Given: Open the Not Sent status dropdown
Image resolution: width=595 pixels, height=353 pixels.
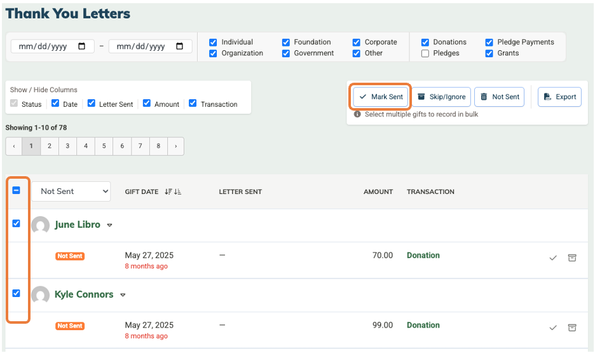Looking at the screenshot, I should pyautogui.click(x=71, y=191).
